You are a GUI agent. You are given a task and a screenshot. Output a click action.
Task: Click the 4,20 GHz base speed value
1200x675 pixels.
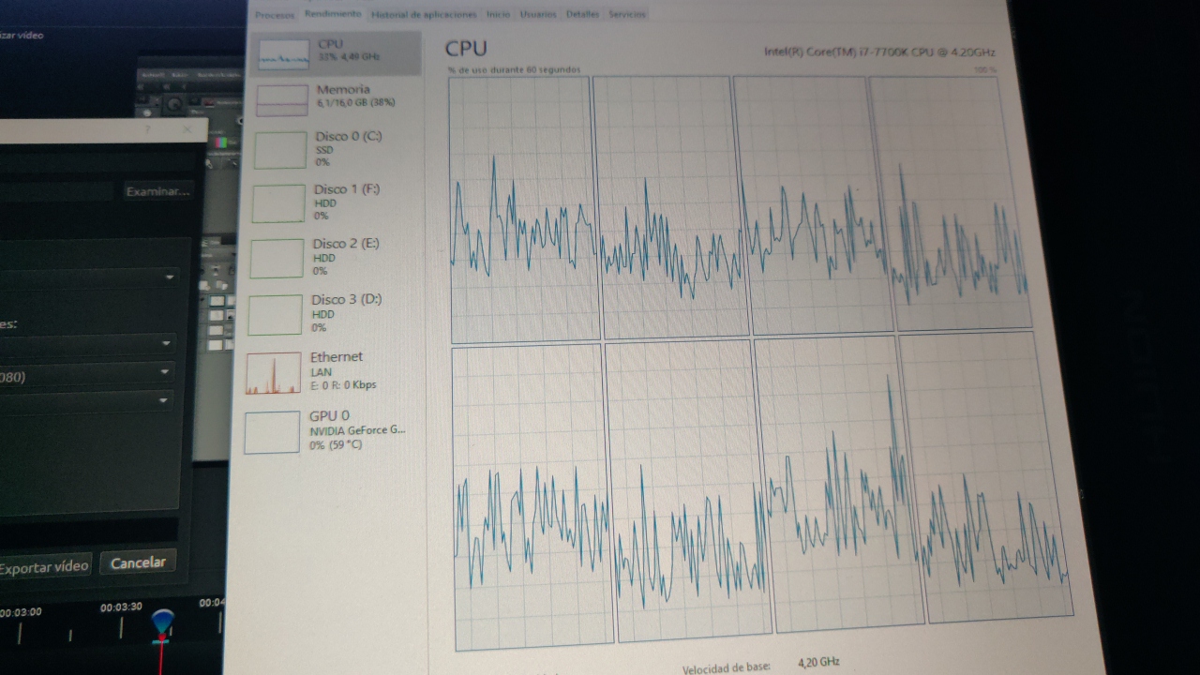tap(818, 662)
